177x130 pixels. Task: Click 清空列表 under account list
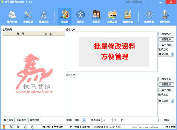coord(34,120)
